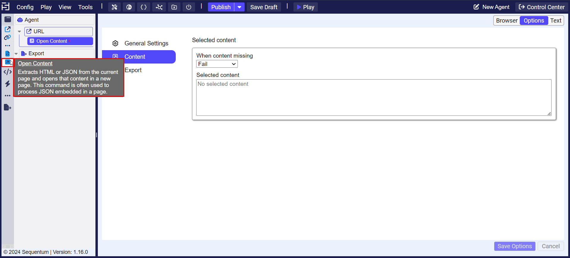Click the Sequentum version text
This screenshot has width=570, height=258.
[x=46, y=252]
